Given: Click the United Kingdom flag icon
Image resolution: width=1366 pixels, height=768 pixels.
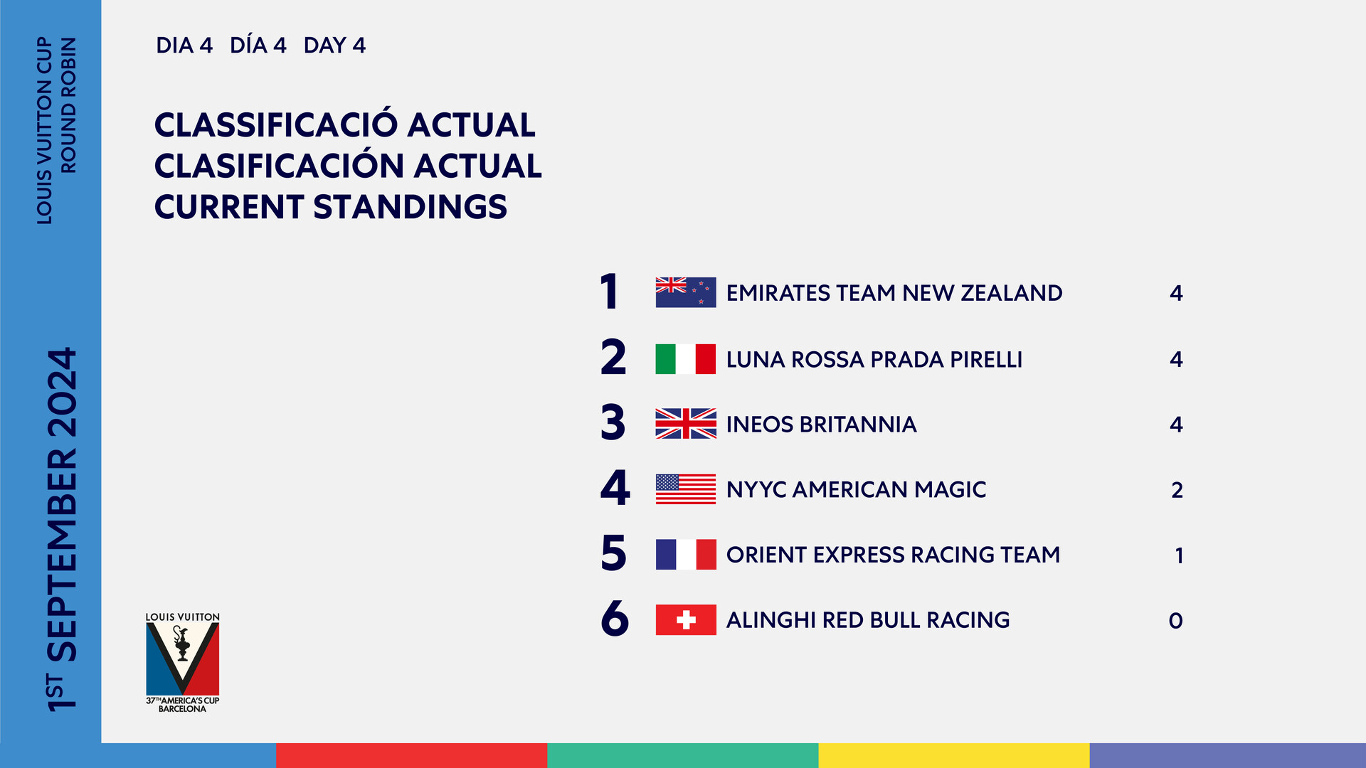Looking at the screenshot, I should tap(685, 424).
